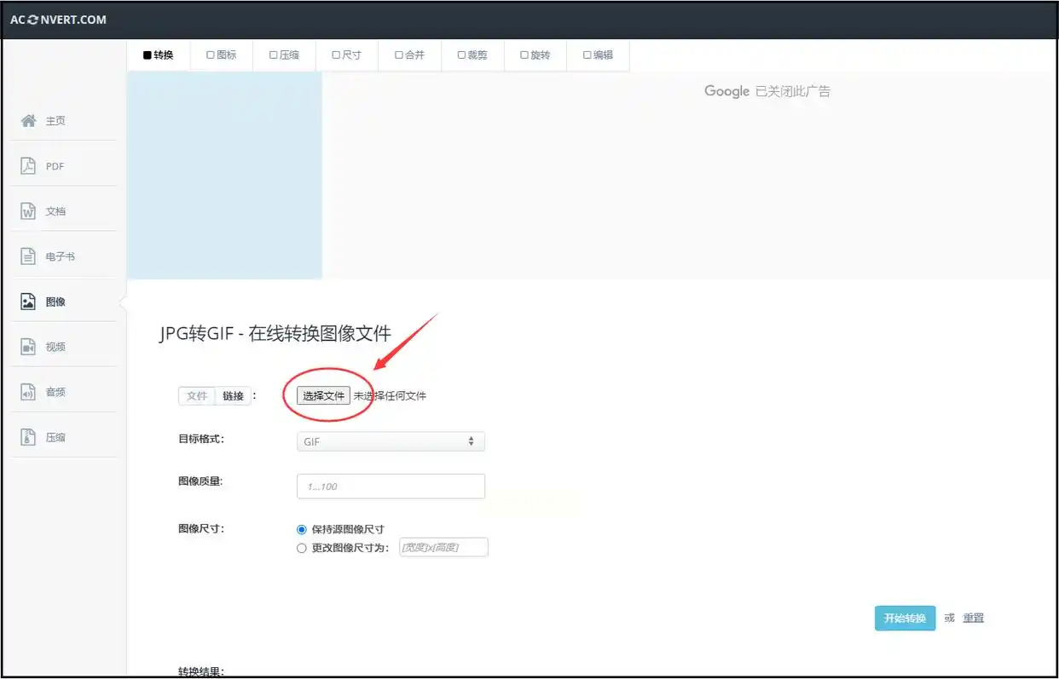Click the 重置 link
Viewport: 1059px width, 679px height.
[974, 619]
